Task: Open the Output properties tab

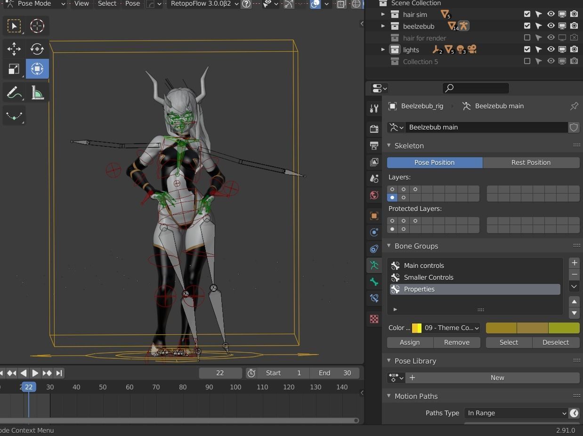Action: (x=374, y=145)
